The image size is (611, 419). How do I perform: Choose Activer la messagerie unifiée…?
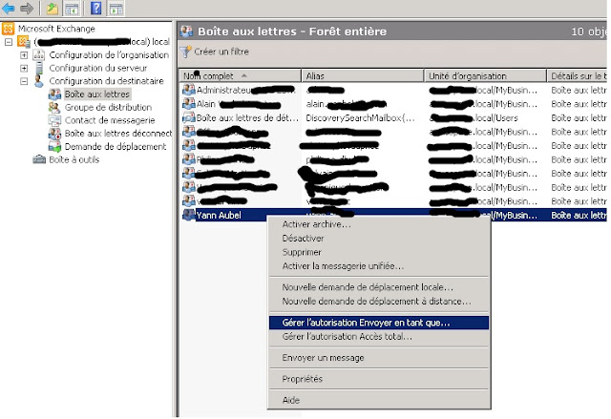379,266
